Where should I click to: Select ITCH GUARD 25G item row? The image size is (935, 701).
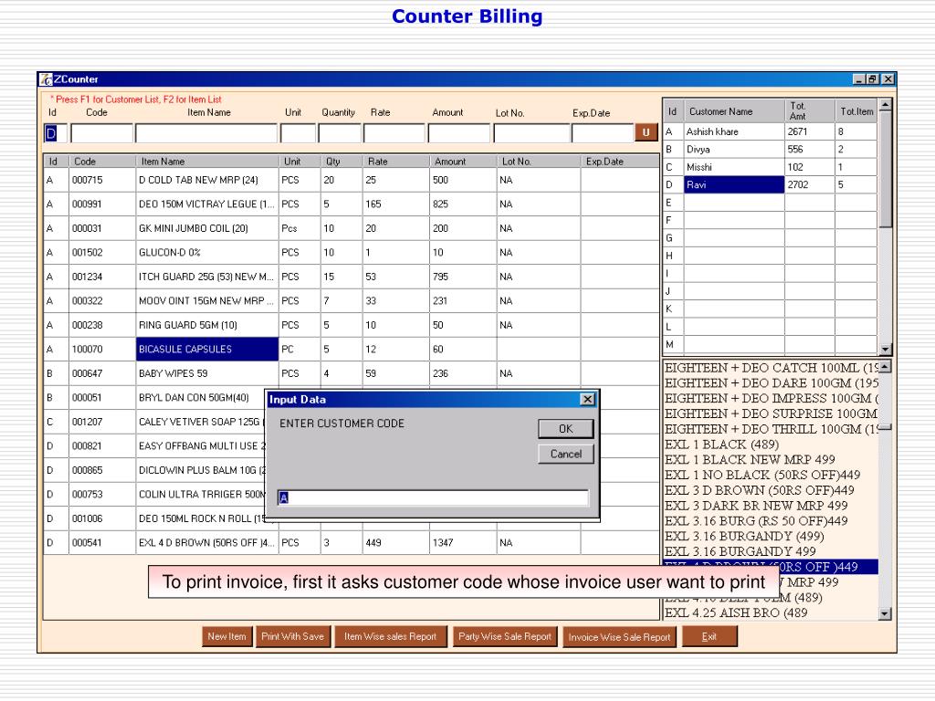[x=351, y=277]
